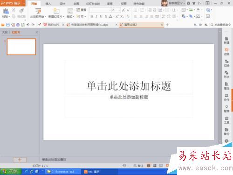This screenshot has height=175, width=233.
Task: Open the Slide Show ribbon tab
Action: pos(93,4)
